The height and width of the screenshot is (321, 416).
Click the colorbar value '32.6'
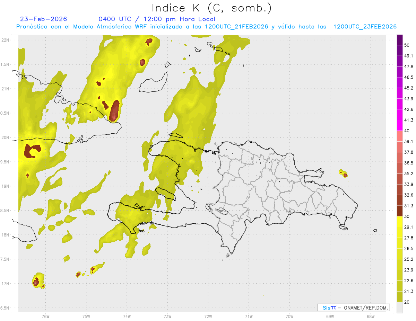tap(409, 195)
